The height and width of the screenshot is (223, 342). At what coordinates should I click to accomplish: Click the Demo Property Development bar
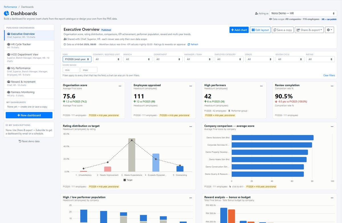pos(270,152)
